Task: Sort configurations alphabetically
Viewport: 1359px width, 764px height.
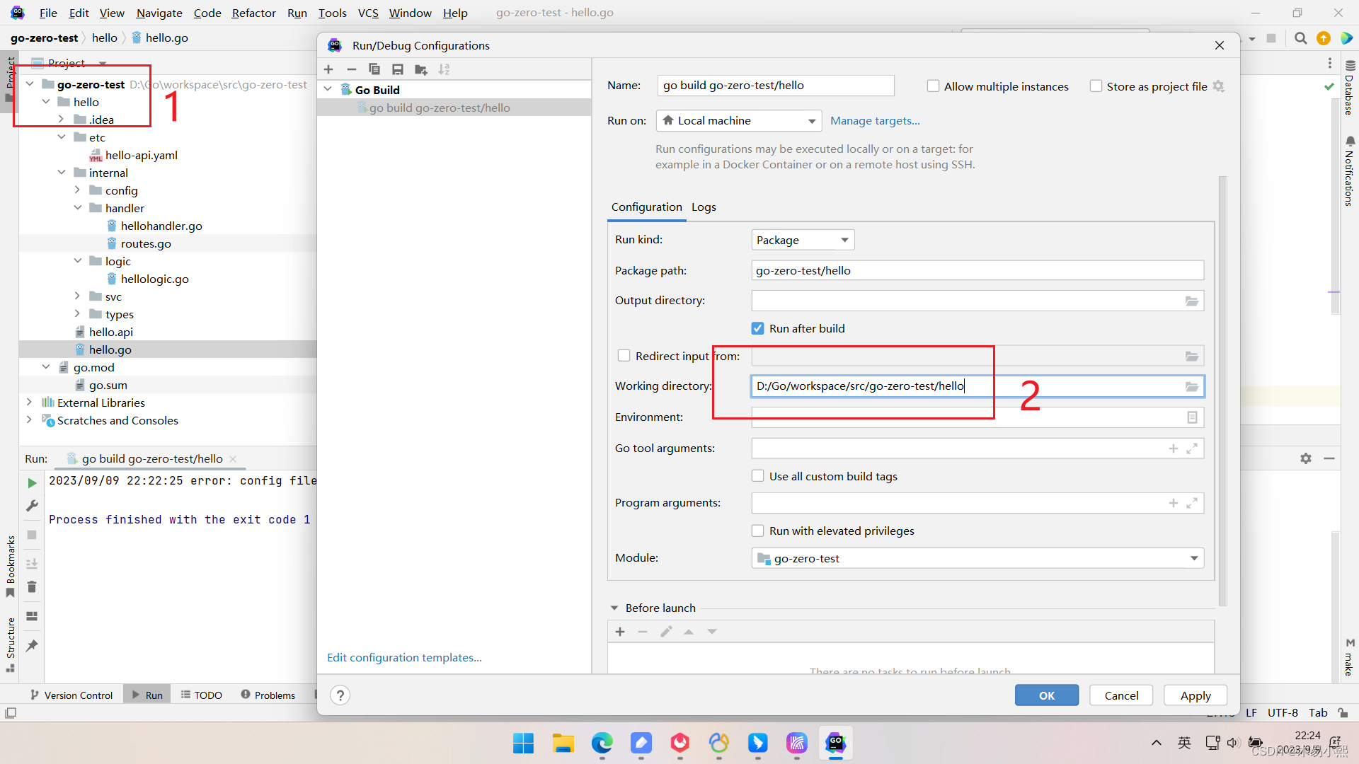Action: 444,69
